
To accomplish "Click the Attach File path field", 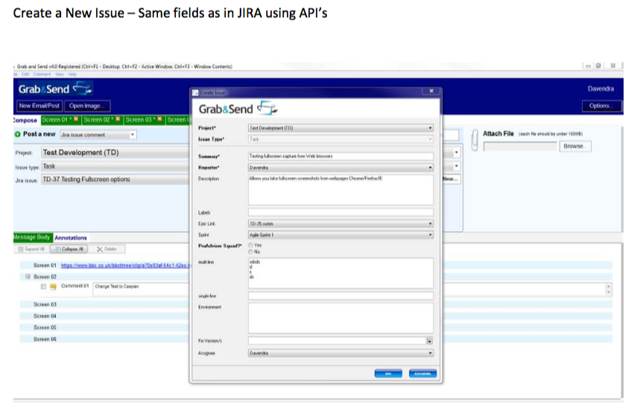I will coord(520,146).
